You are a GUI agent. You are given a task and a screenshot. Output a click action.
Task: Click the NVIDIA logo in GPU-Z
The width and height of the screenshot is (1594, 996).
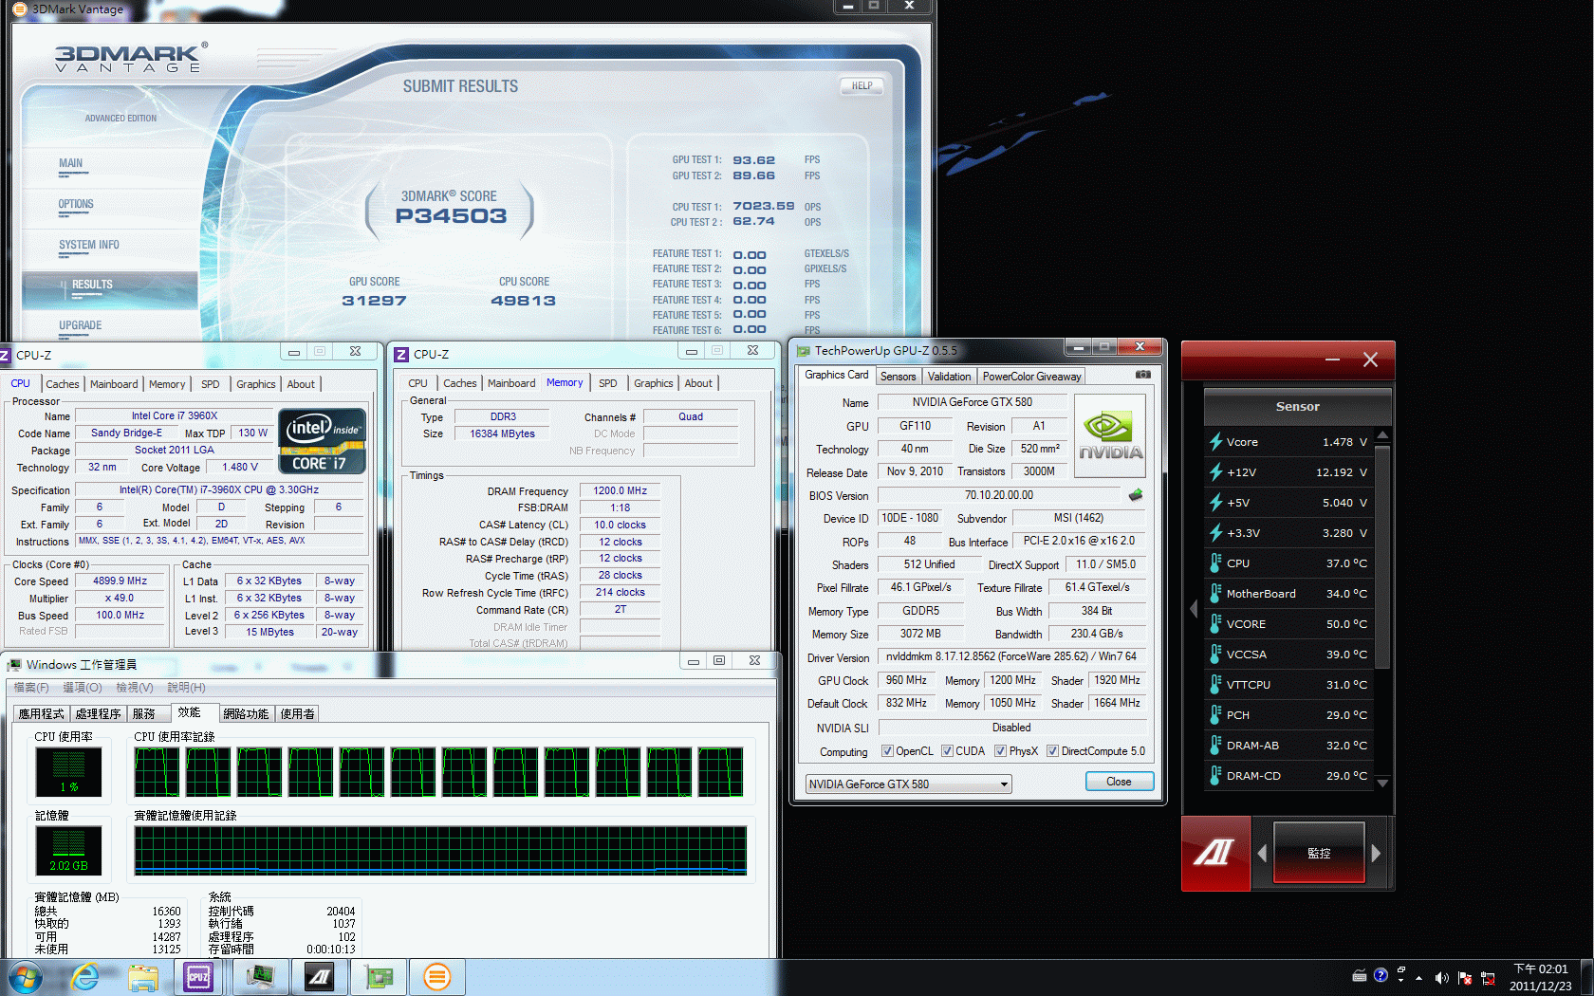point(1109,435)
